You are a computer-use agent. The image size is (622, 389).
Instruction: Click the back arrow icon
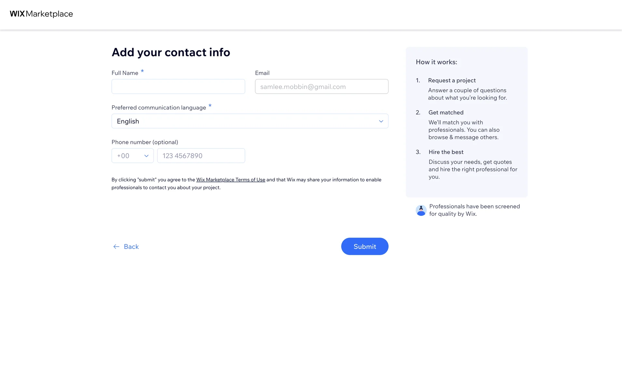click(116, 247)
